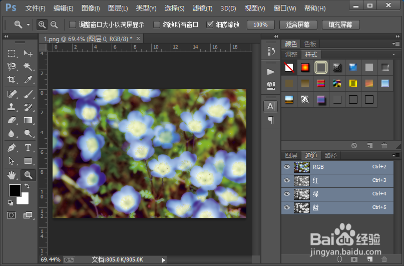The height and width of the screenshot is (266, 404).
Task: Select the History Brush tool
Action: 28,107
